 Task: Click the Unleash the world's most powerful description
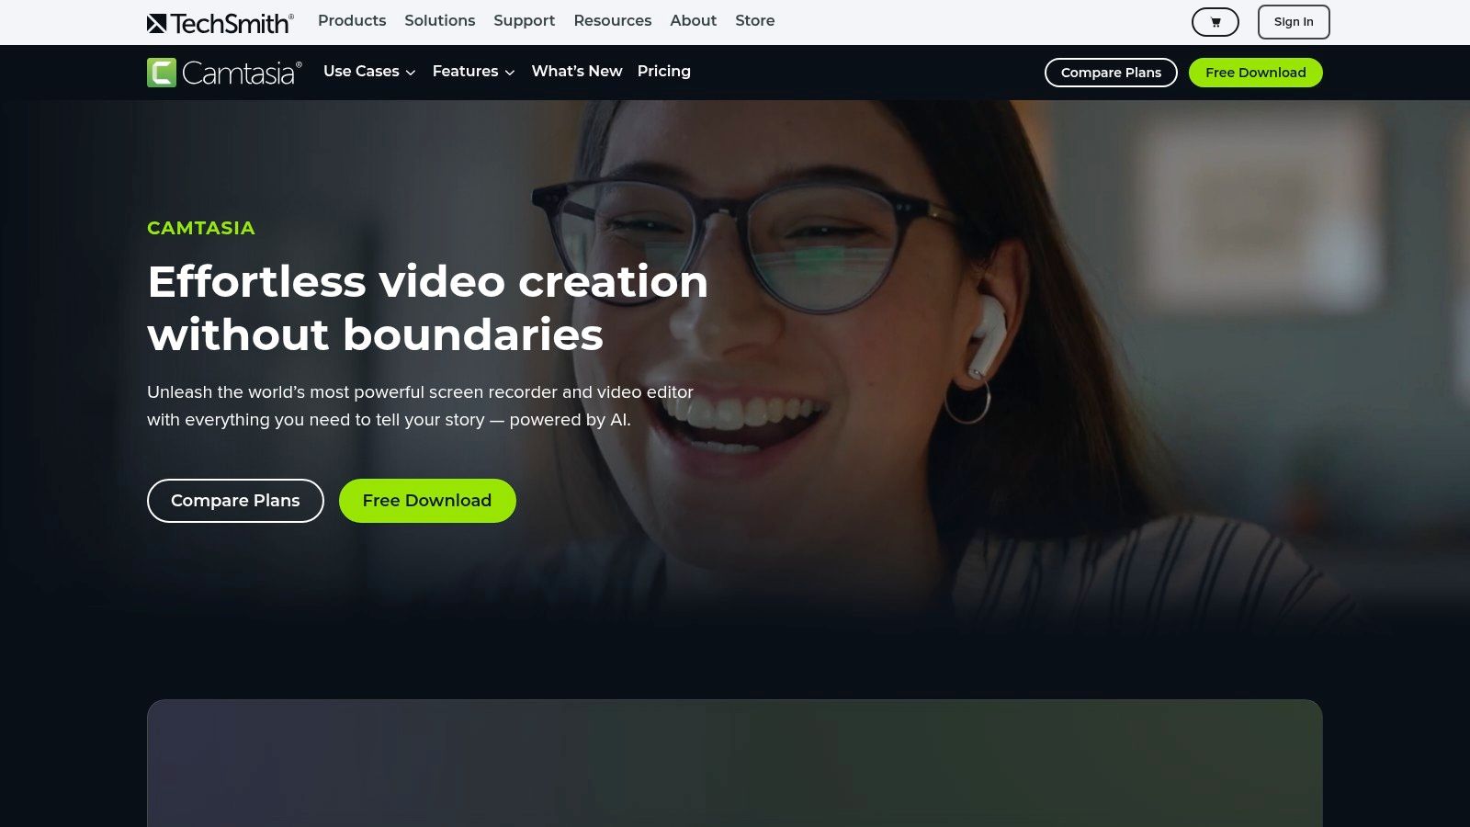[x=420, y=406]
